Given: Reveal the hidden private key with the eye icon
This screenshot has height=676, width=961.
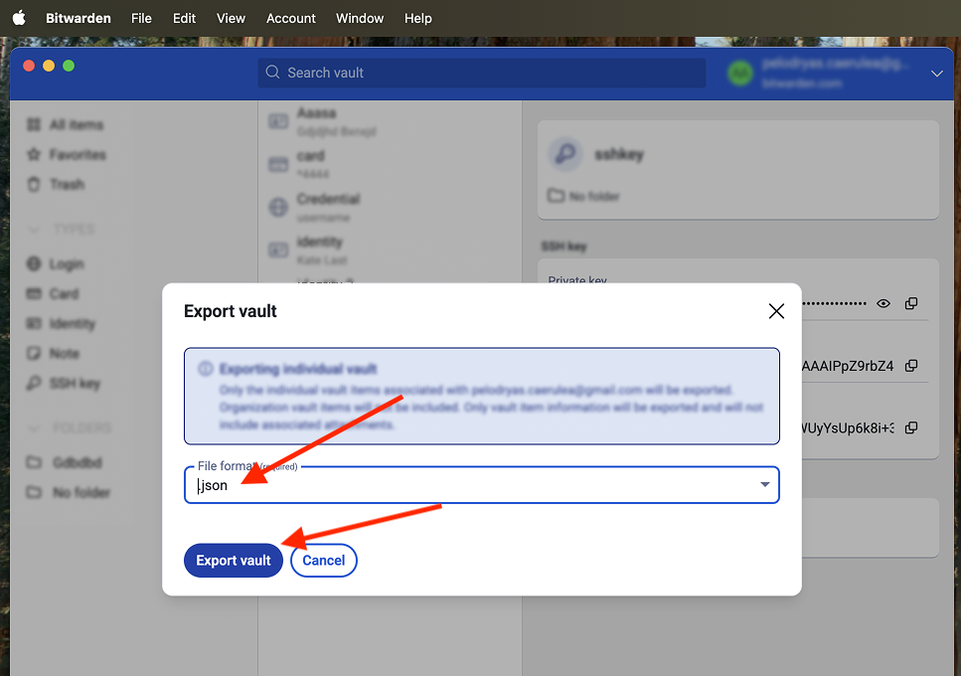Looking at the screenshot, I should click(x=882, y=303).
